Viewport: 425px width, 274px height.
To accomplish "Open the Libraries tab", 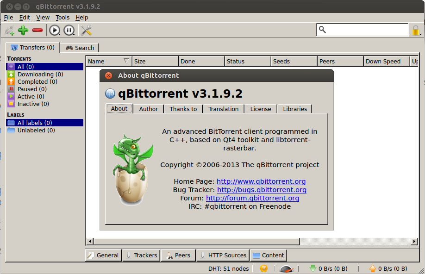I will point(295,109).
